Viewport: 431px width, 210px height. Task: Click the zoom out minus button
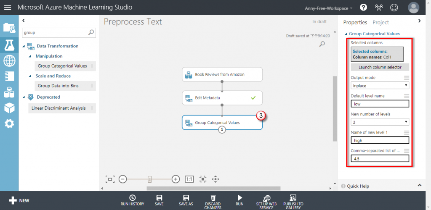point(122,179)
